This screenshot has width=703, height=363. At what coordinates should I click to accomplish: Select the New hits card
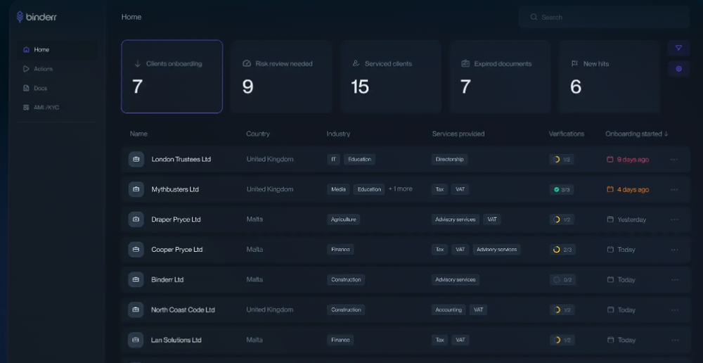click(610, 76)
